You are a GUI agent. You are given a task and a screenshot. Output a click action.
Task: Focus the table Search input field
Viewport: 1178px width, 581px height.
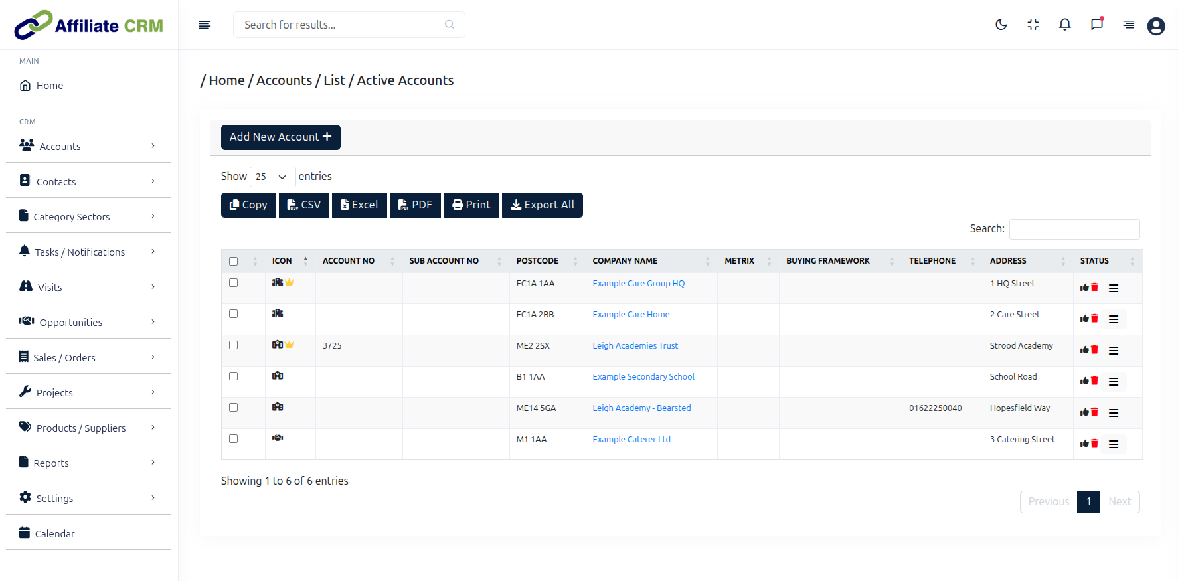[1074, 229]
